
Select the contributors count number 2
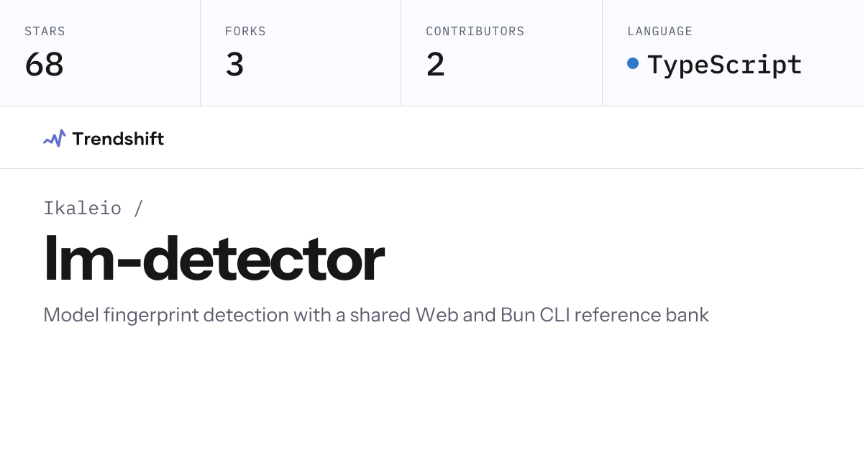[435, 65]
